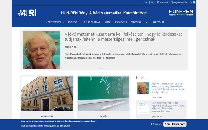Click the HUN-REN Ri logo

point(27,13)
